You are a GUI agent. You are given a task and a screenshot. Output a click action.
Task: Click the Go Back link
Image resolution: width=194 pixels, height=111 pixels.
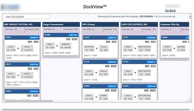pyautogui.click(x=170, y=11)
